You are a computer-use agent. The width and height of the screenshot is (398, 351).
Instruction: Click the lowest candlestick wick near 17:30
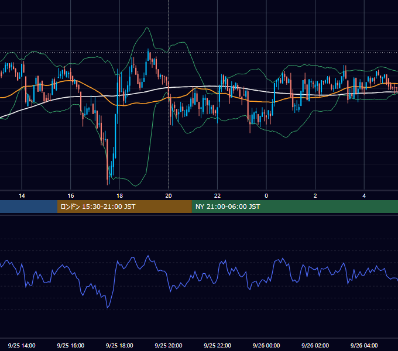coord(107,183)
